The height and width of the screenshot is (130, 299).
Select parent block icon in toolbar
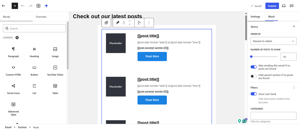pyautogui.click(x=106, y=23)
